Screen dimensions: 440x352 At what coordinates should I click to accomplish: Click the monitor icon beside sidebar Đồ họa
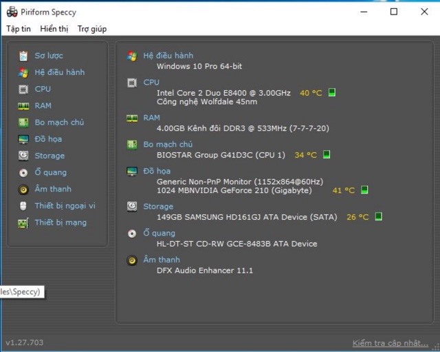coord(23,139)
